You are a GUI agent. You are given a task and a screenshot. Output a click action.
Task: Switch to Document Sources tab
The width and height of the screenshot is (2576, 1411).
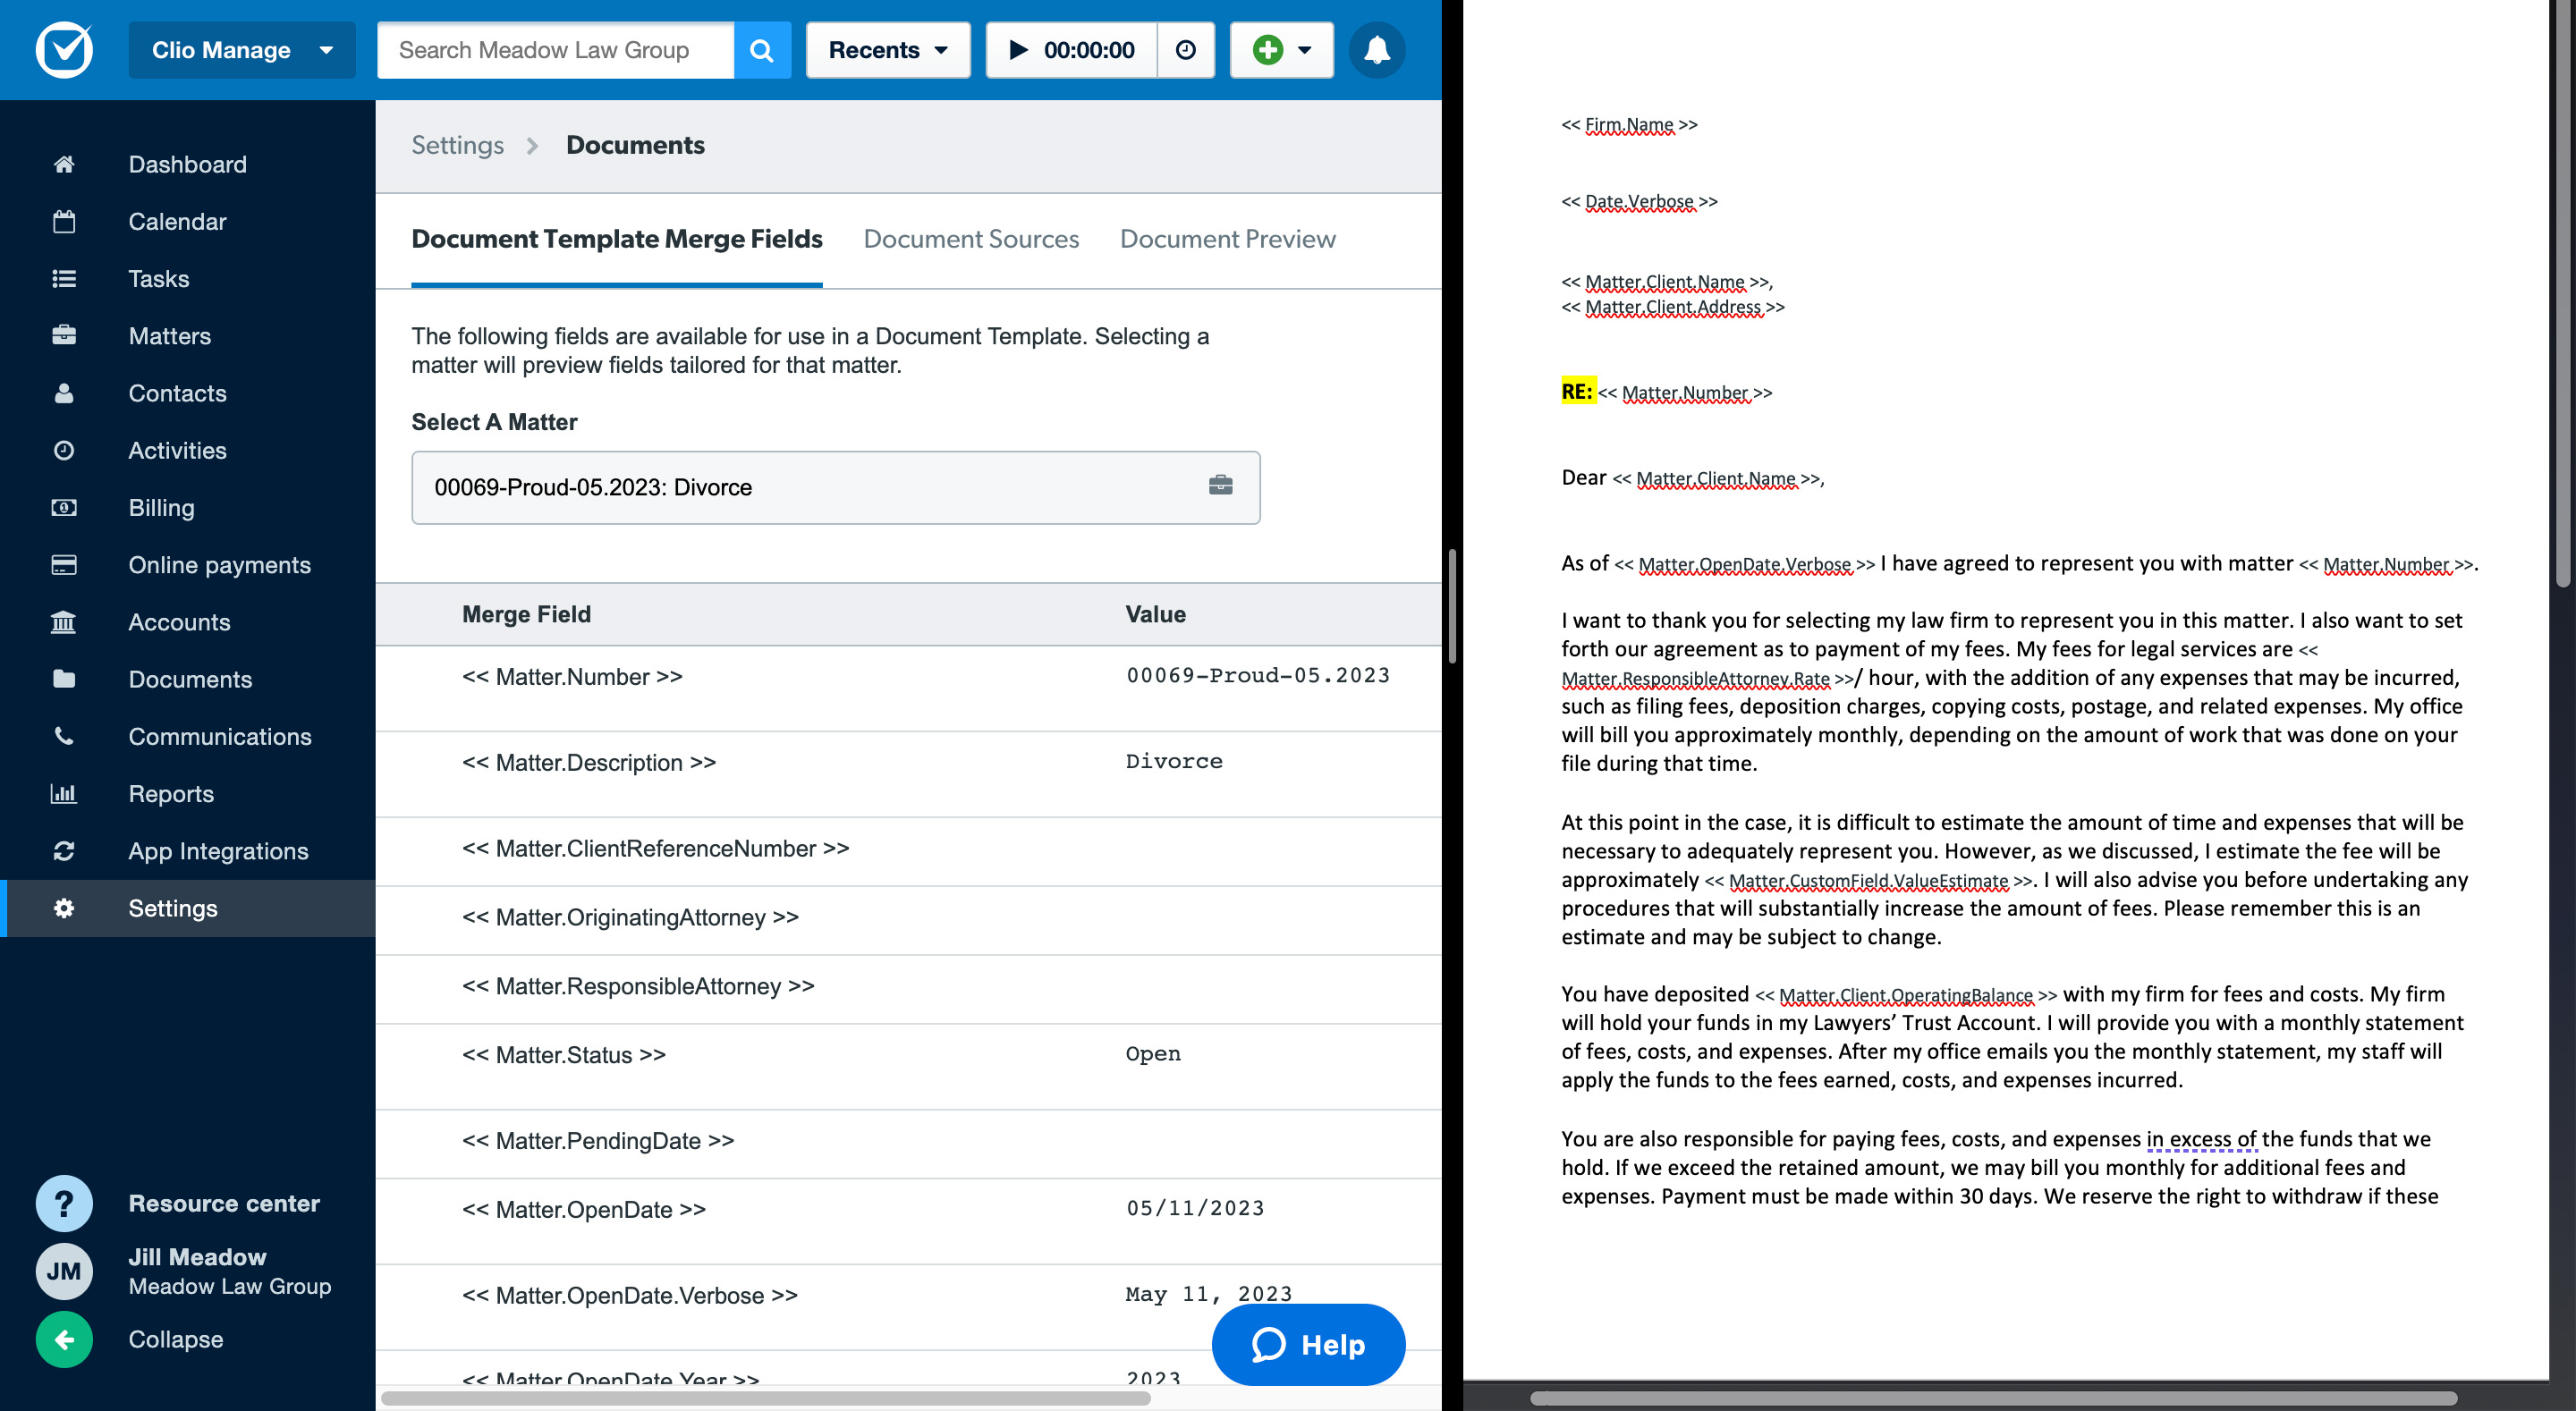[x=971, y=239]
